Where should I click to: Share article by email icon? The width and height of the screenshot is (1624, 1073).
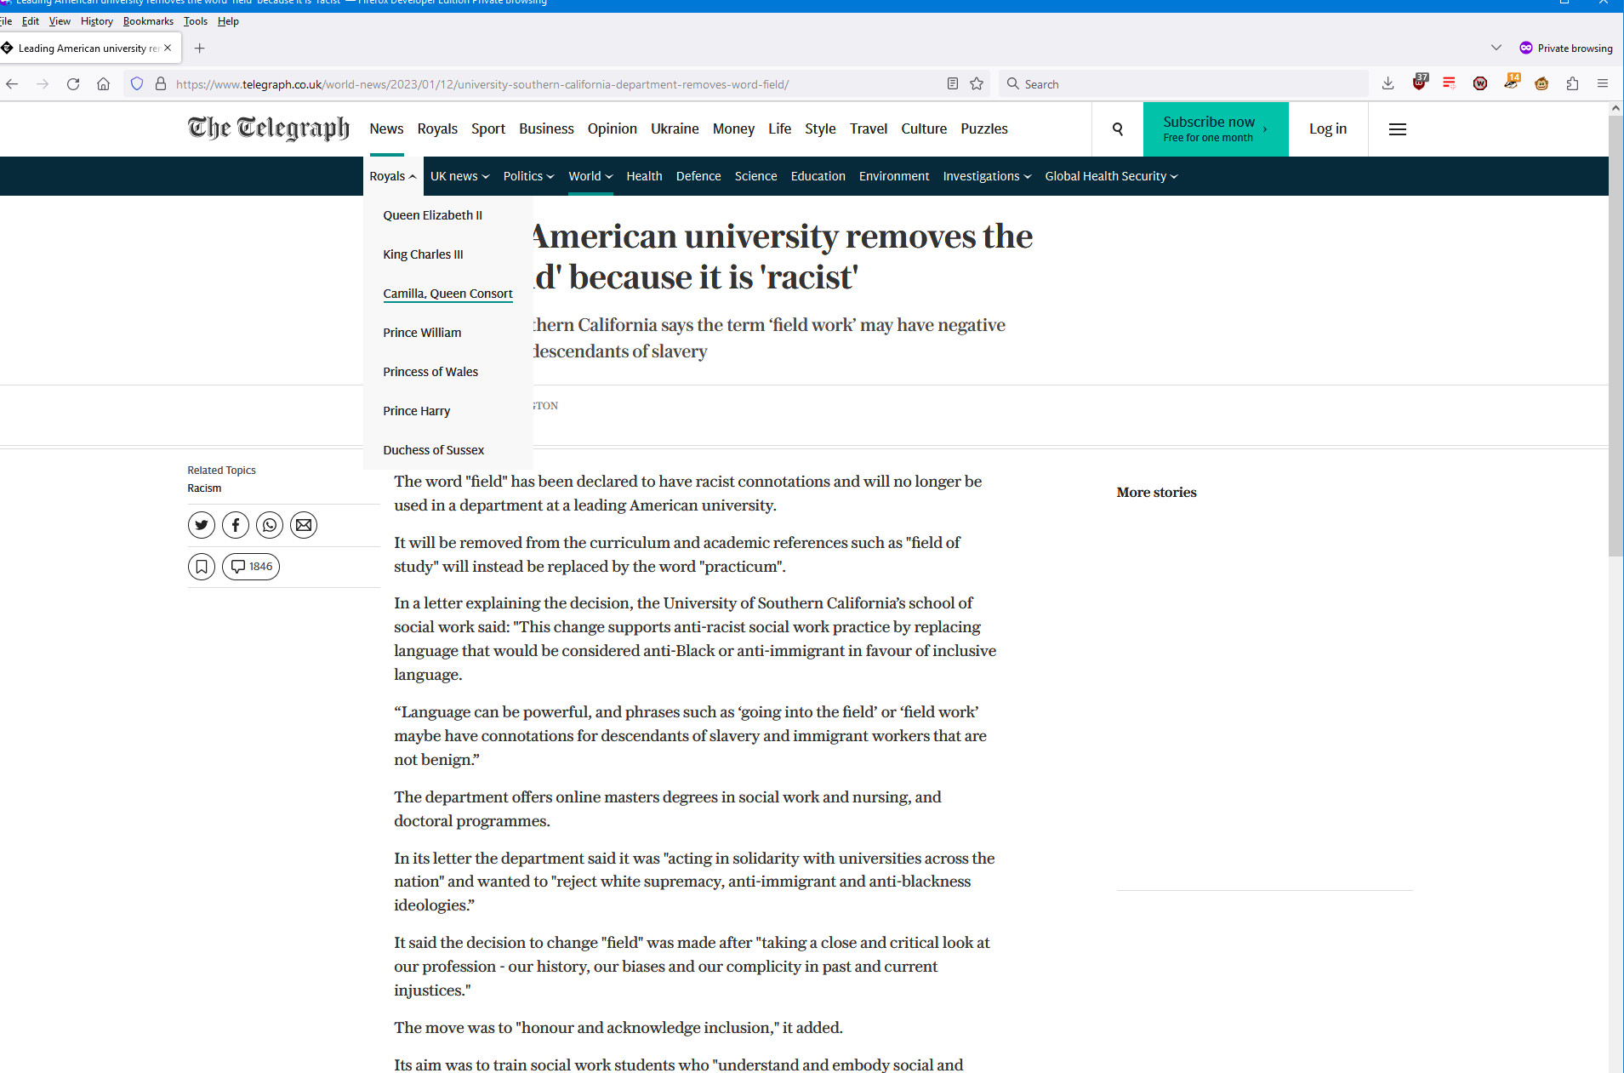304,525
